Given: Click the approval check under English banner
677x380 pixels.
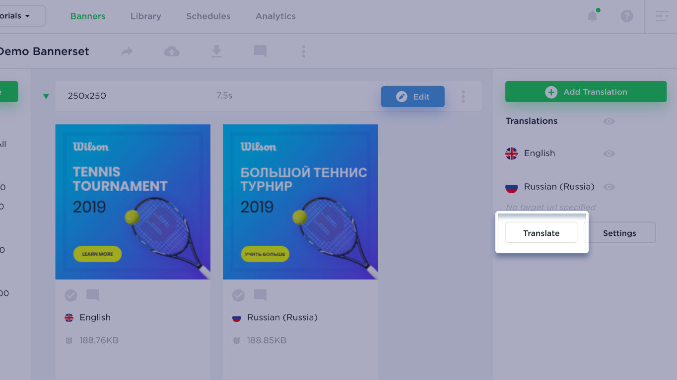Looking at the screenshot, I should (x=71, y=295).
